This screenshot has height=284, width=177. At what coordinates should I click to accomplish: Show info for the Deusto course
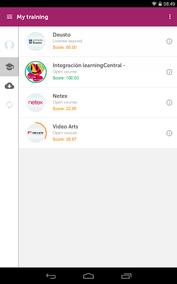tap(169, 41)
